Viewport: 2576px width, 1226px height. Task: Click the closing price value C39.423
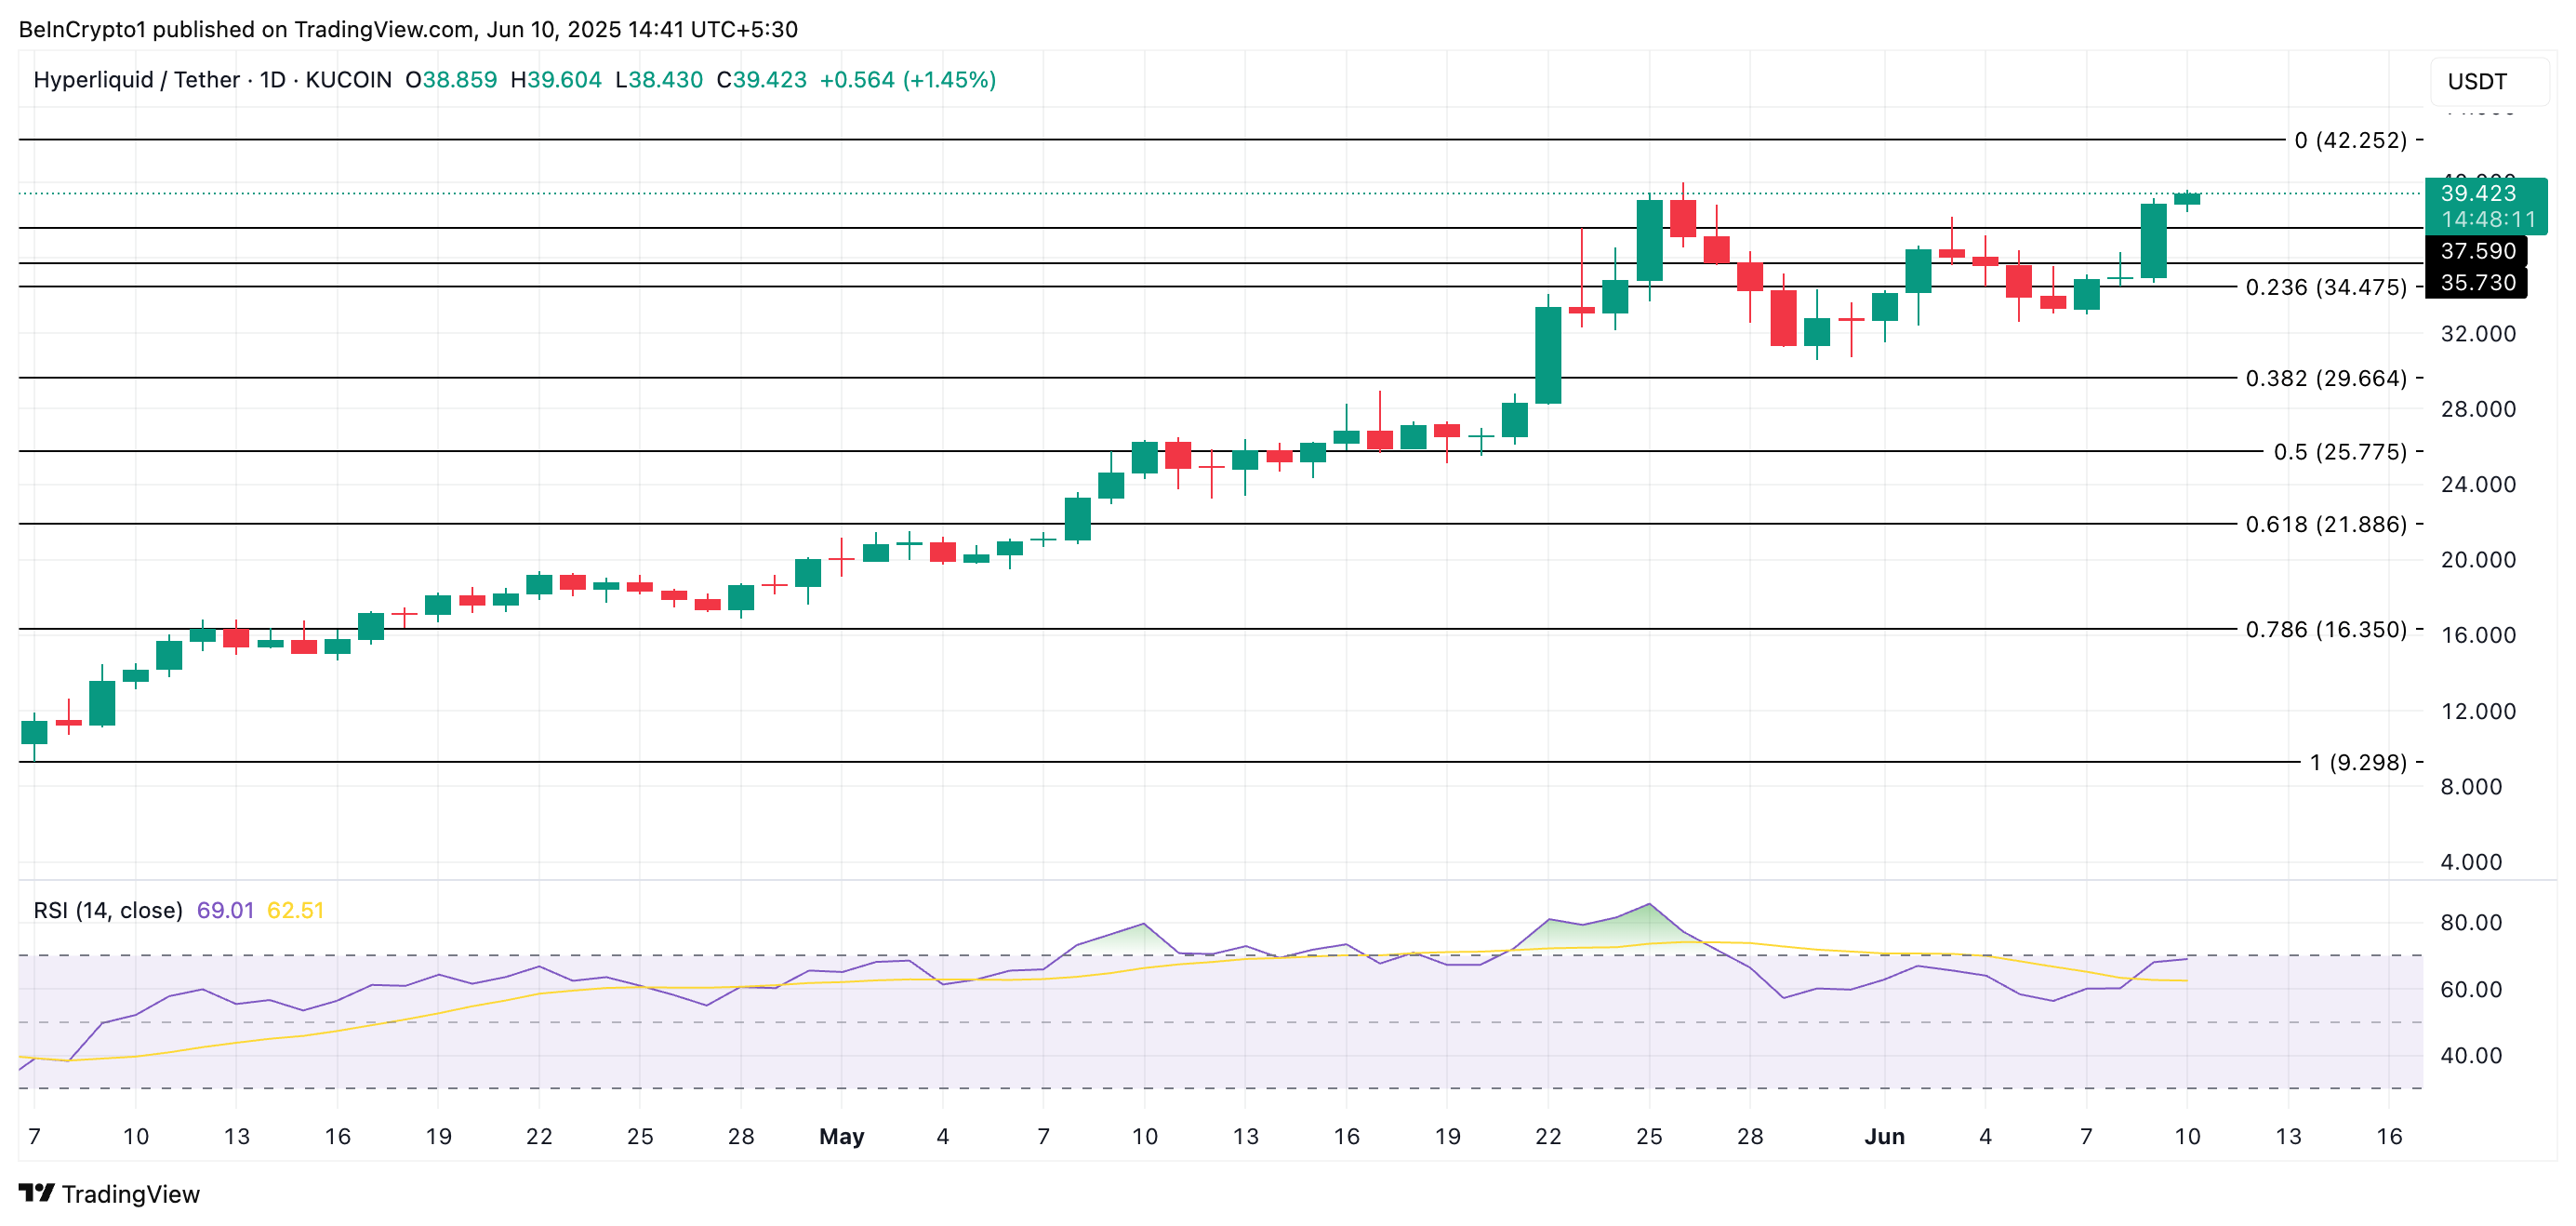pyautogui.click(x=762, y=80)
